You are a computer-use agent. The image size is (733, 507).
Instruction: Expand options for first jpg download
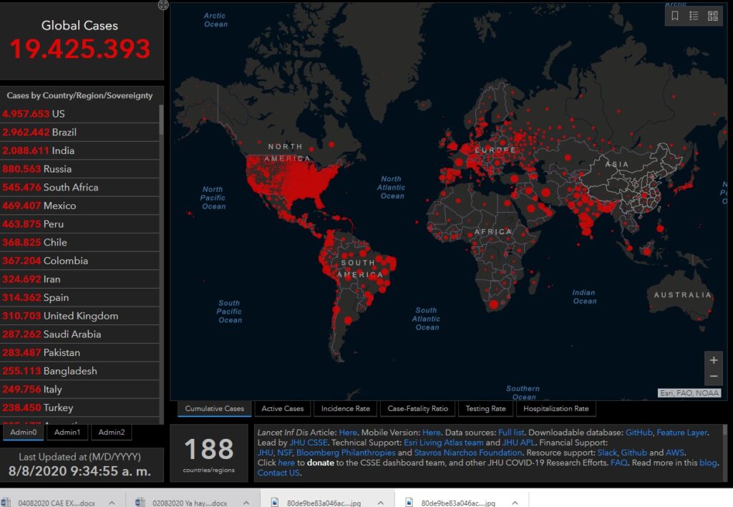click(x=380, y=502)
